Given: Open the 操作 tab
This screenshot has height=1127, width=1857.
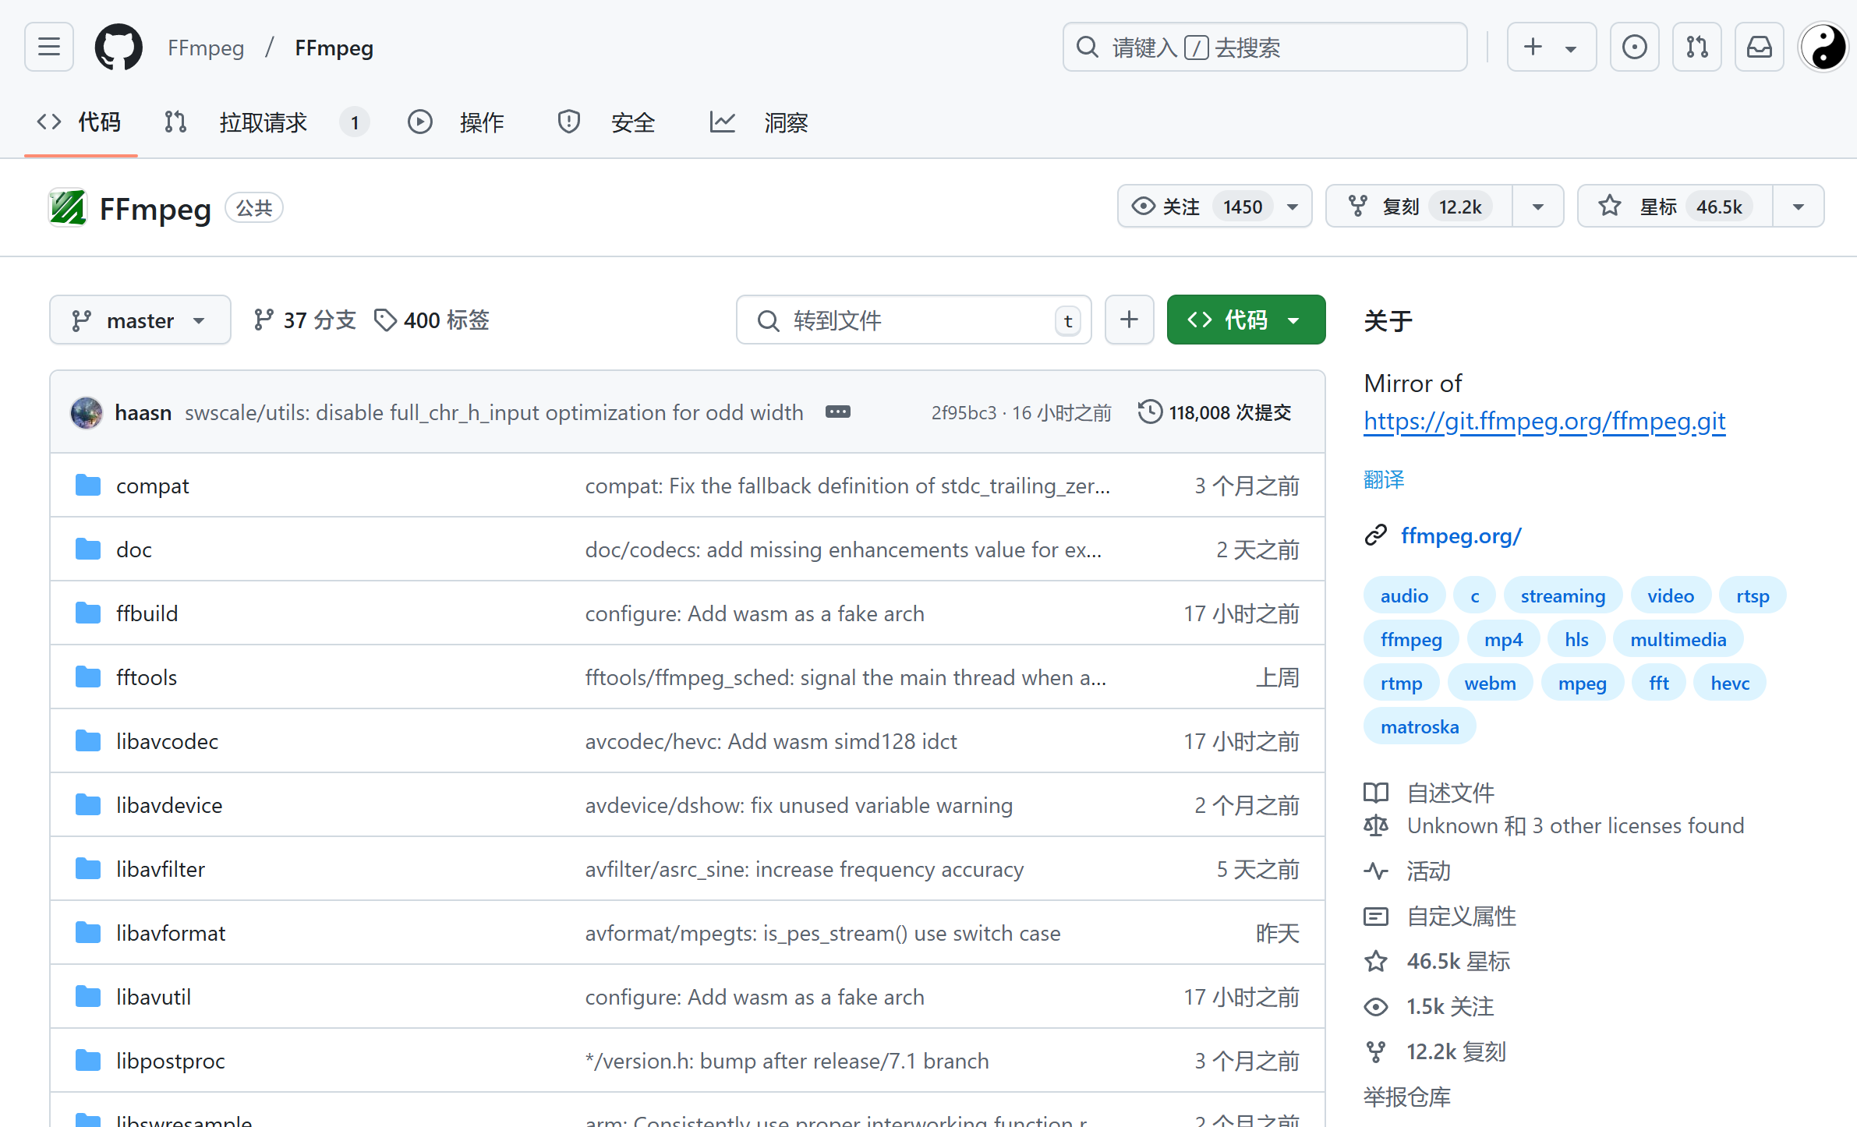Looking at the screenshot, I should tap(456, 122).
